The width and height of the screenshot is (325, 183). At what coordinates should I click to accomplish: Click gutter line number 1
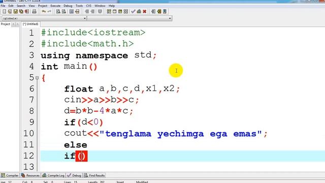click(x=31, y=33)
